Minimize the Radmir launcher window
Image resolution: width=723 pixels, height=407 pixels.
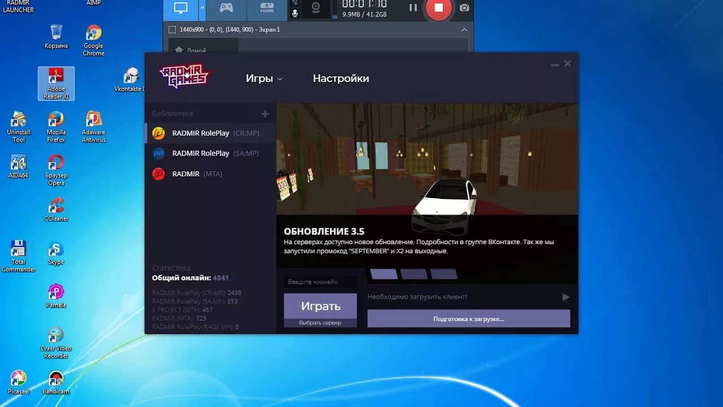555,64
